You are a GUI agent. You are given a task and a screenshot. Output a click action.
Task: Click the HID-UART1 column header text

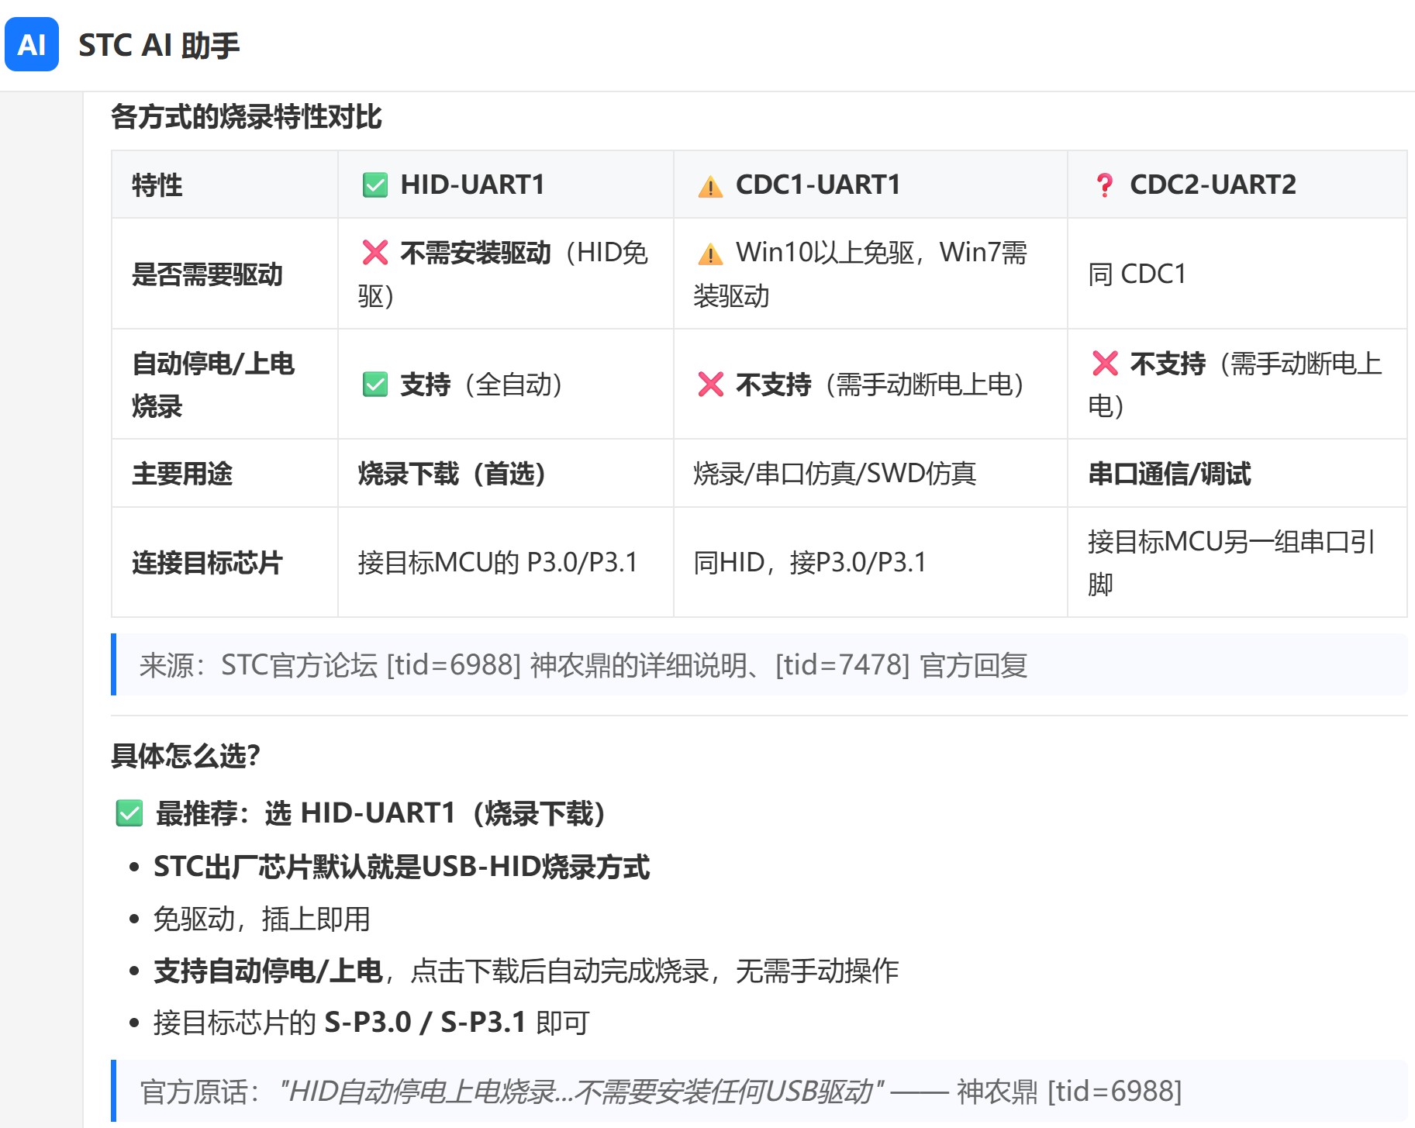click(x=472, y=185)
